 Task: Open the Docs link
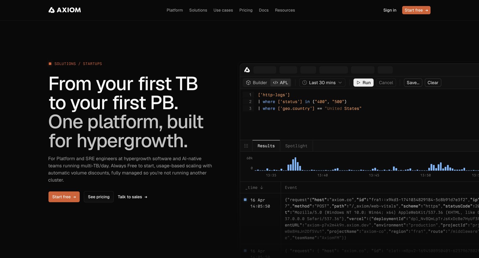coord(264,10)
